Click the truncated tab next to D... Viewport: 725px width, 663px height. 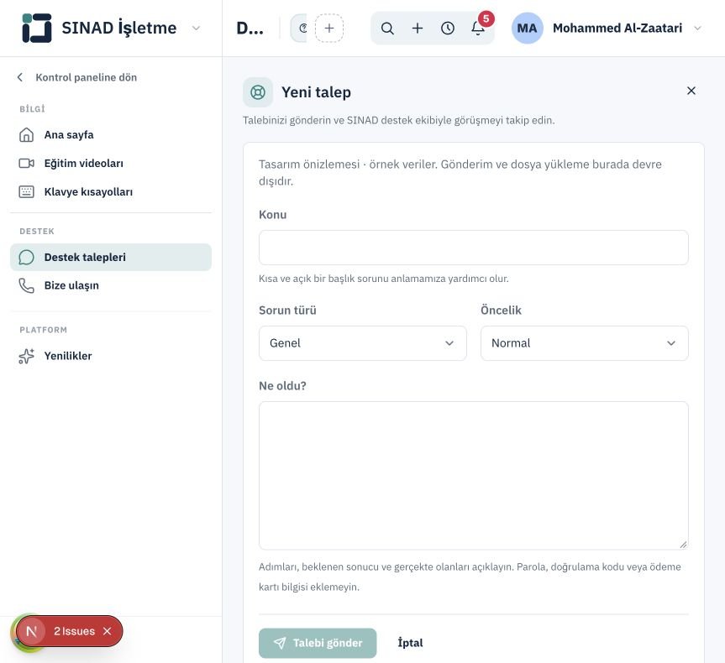pos(299,29)
